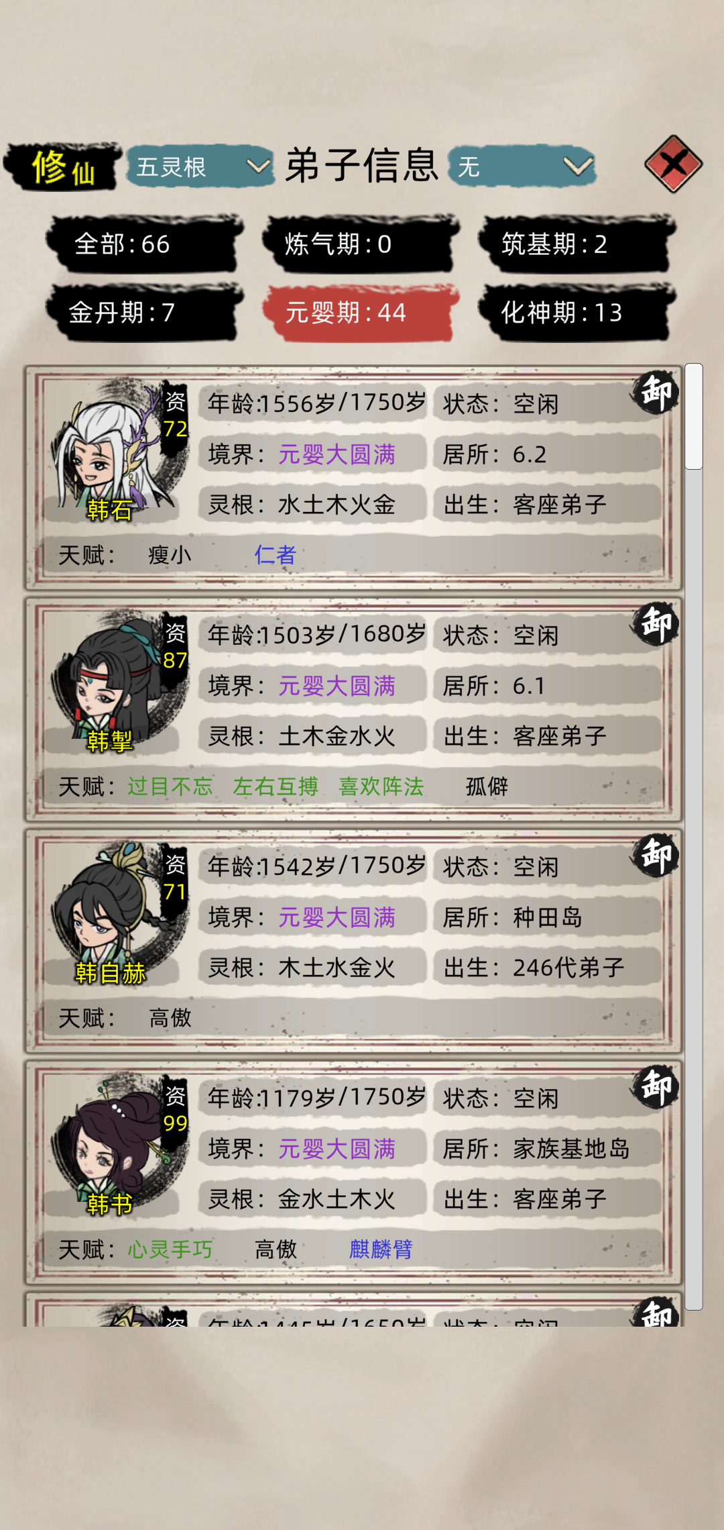Click the 修仙 category button

[63, 166]
